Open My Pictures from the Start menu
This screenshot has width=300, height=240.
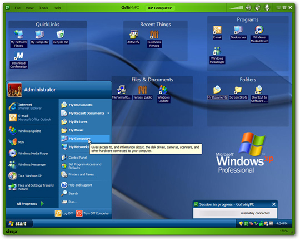85,121
